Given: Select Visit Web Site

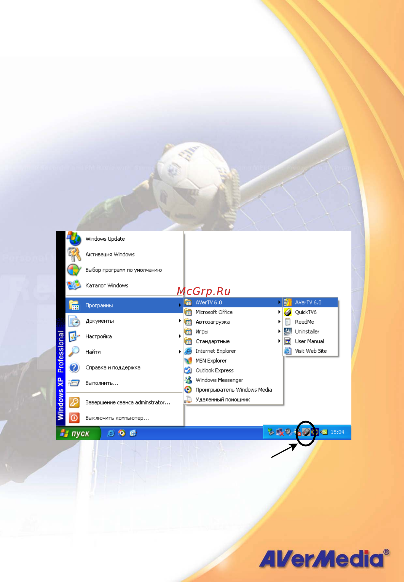Looking at the screenshot, I should point(310,351).
